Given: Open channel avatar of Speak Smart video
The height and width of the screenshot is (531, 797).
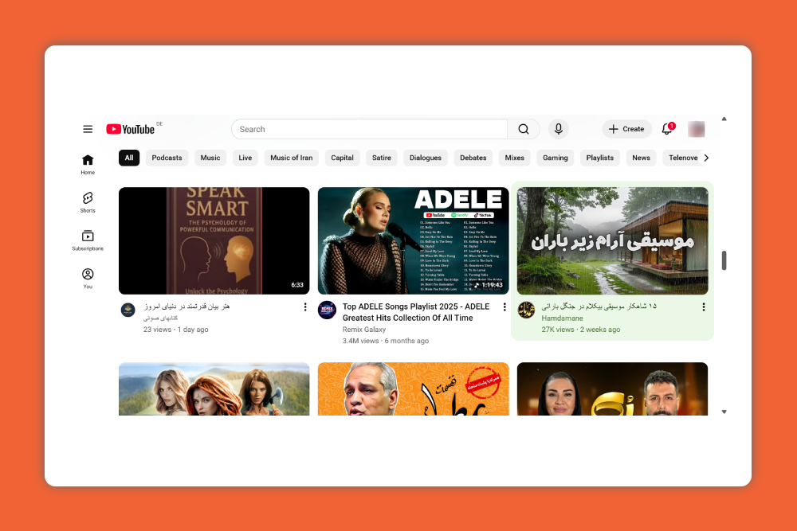Looking at the screenshot, I should point(128,310).
